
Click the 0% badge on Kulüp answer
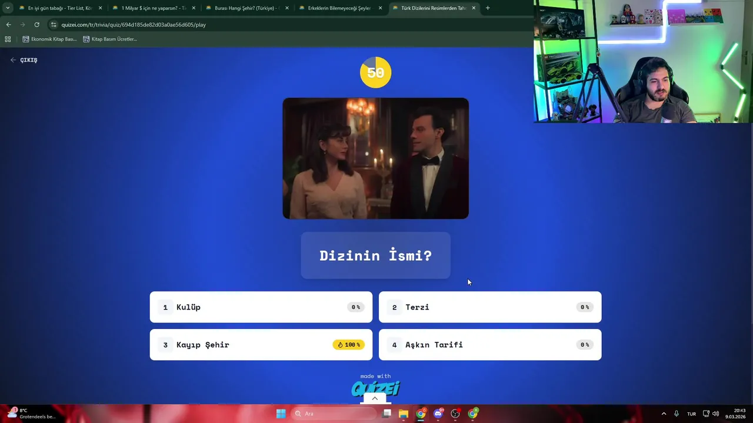(355, 307)
